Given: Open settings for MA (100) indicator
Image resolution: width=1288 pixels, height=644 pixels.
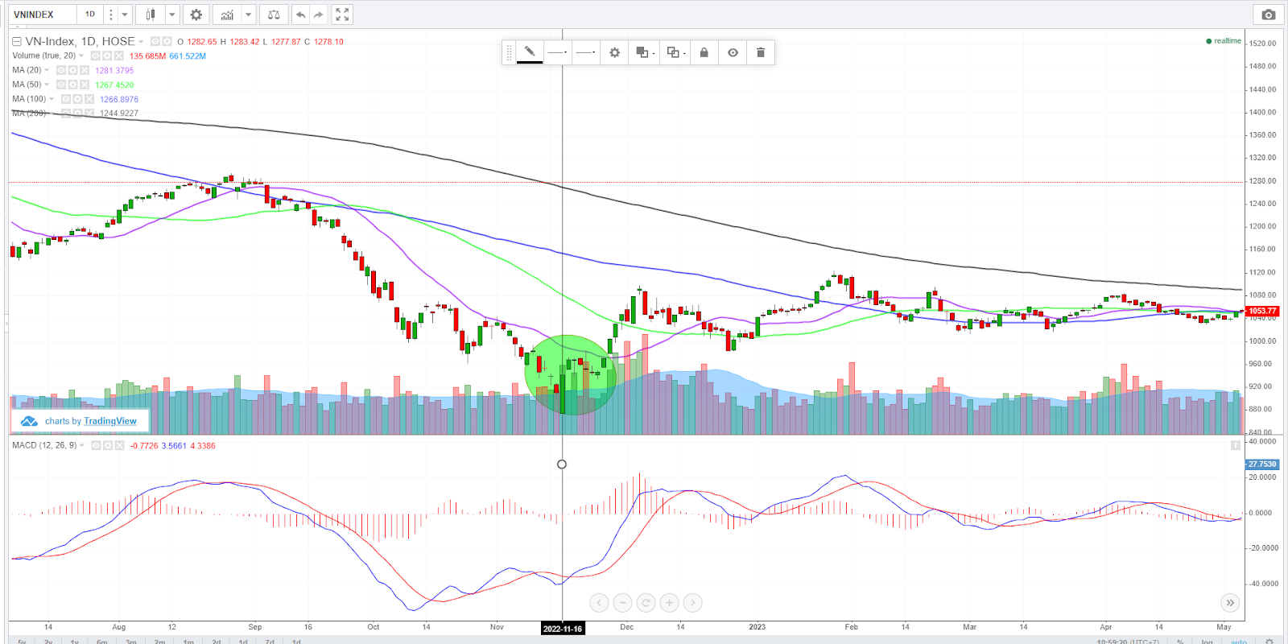Looking at the screenshot, I should [x=77, y=99].
